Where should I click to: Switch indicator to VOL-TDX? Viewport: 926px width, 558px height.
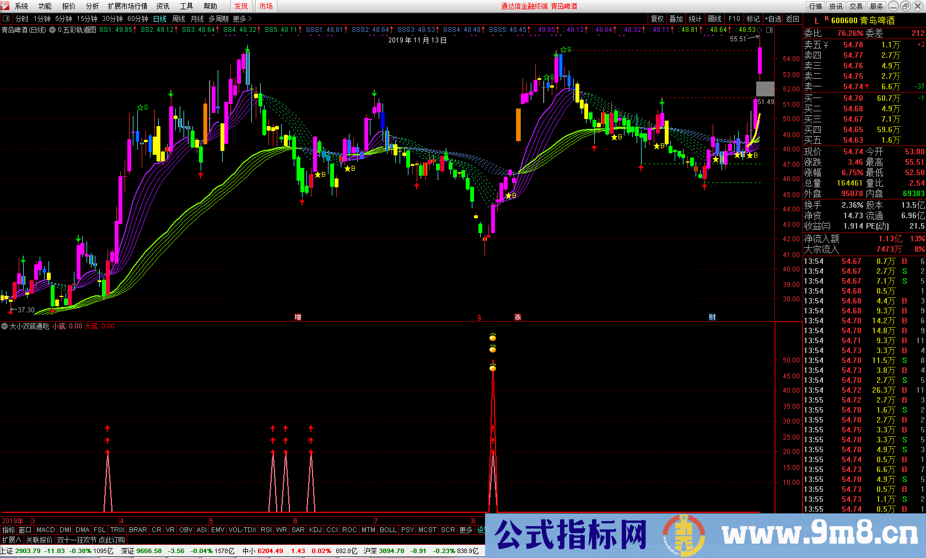point(243,530)
